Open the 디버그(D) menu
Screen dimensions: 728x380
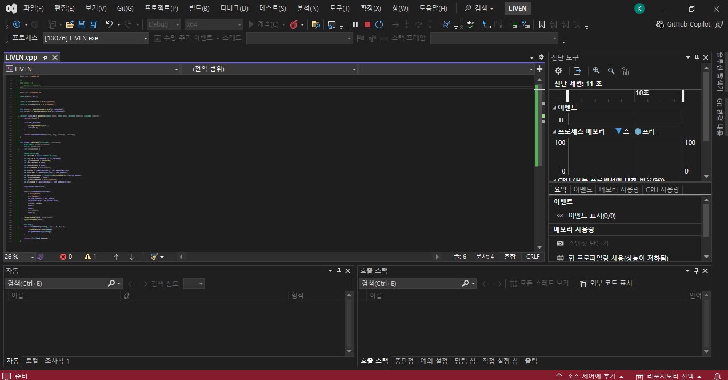tap(234, 9)
